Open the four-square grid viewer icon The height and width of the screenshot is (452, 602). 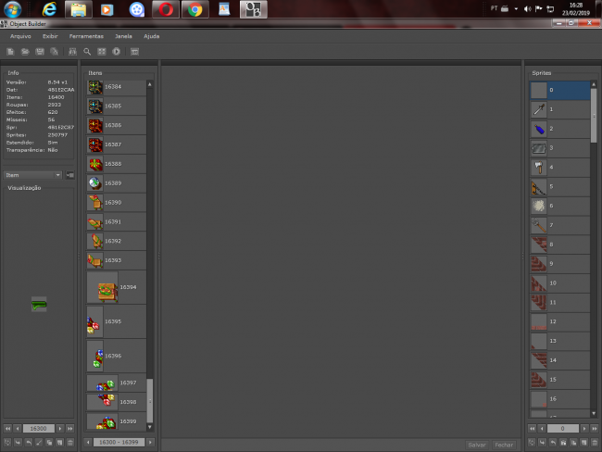coord(101,52)
